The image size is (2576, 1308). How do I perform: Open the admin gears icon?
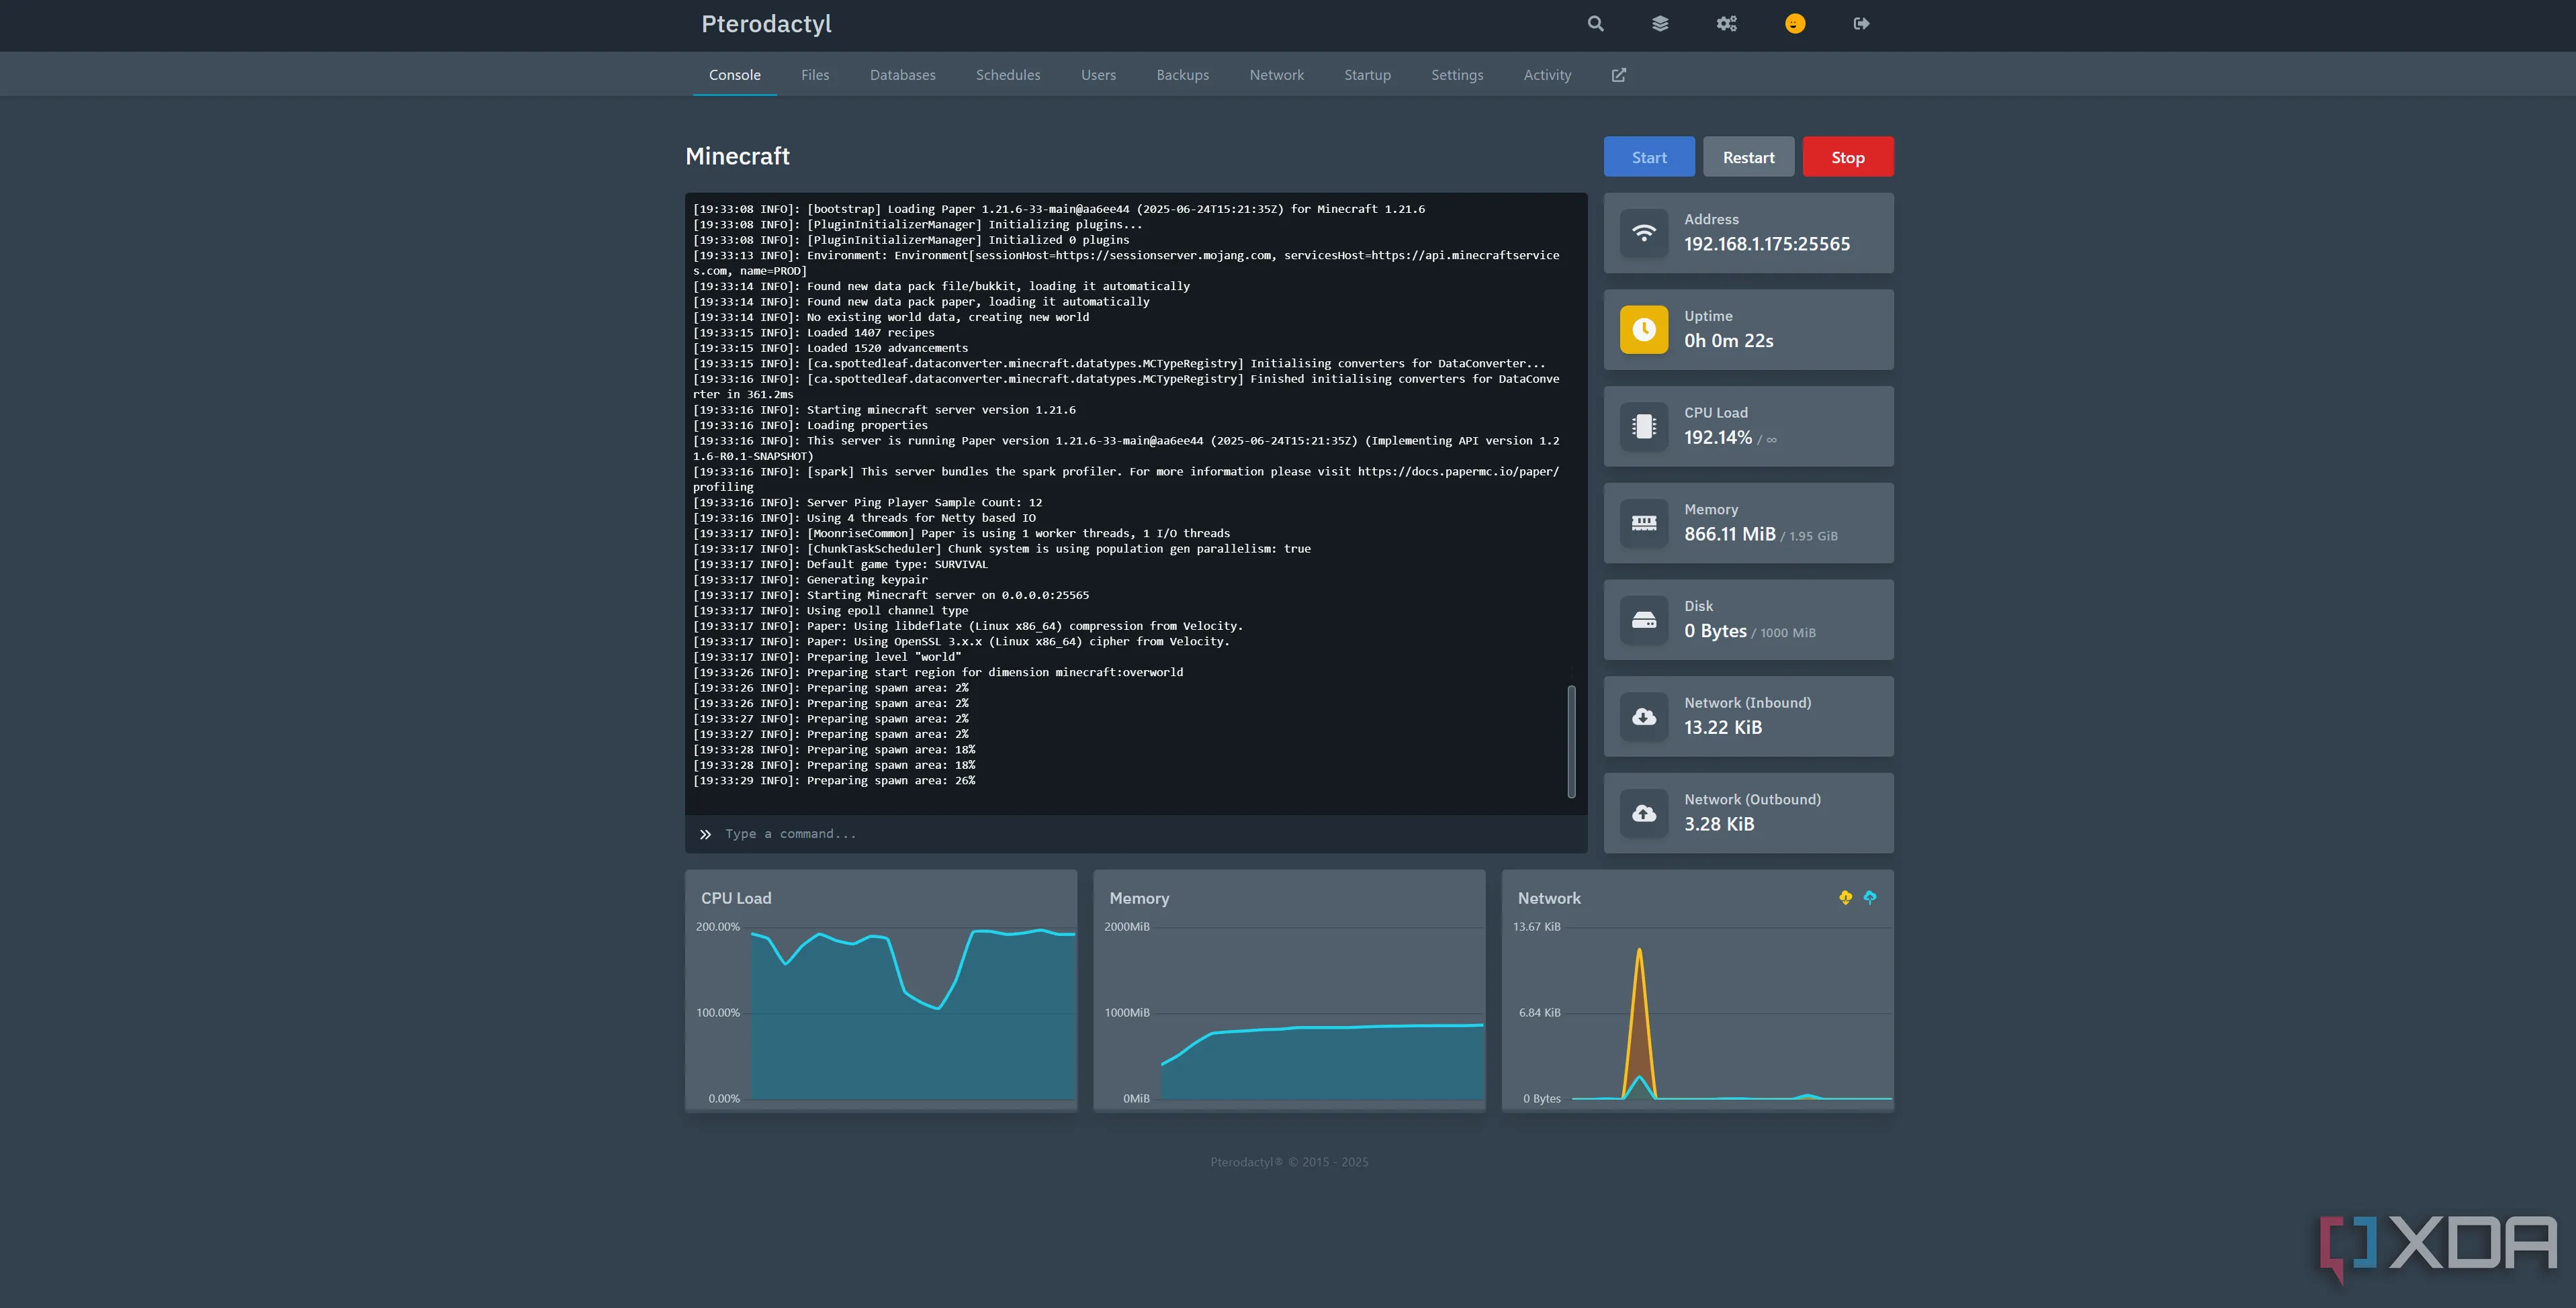pos(1727,24)
